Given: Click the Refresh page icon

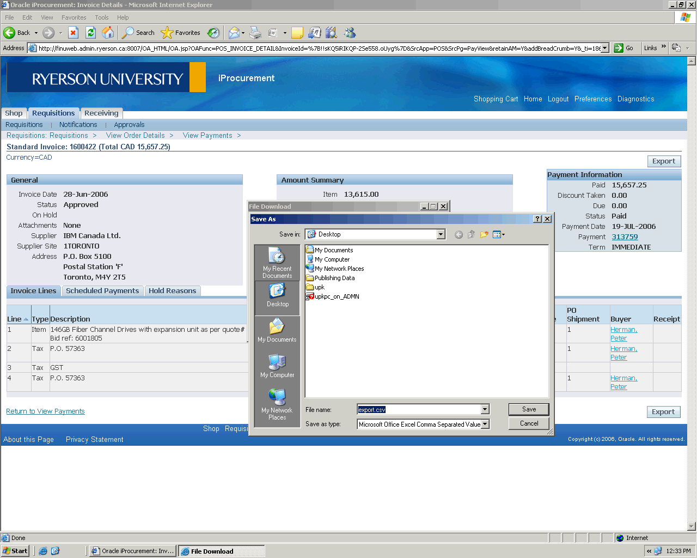Looking at the screenshot, I should pyautogui.click(x=91, y=33).
